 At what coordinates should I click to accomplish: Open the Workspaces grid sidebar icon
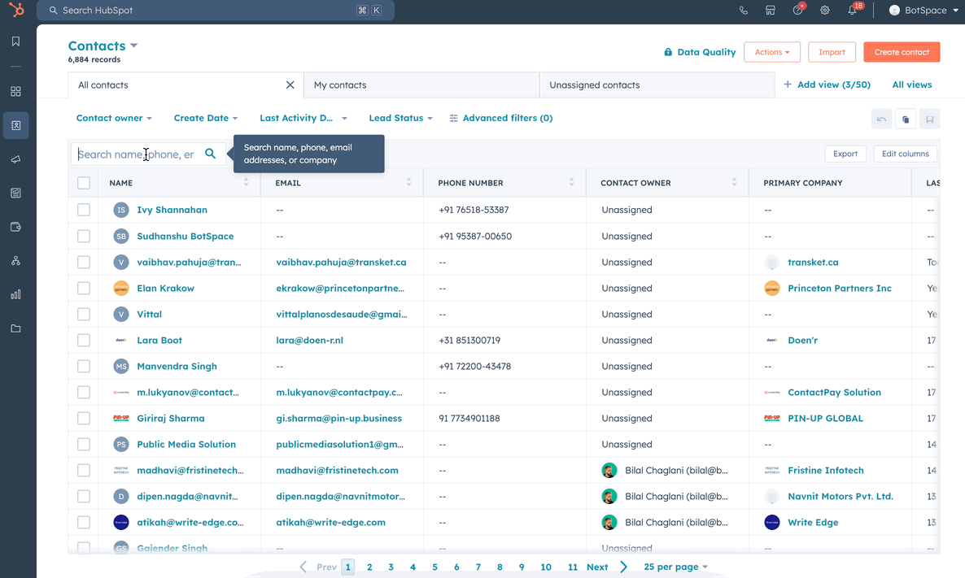pos(16,92)
